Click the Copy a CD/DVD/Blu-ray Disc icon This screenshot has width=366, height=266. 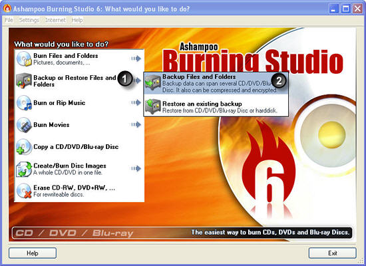point(24,147)
